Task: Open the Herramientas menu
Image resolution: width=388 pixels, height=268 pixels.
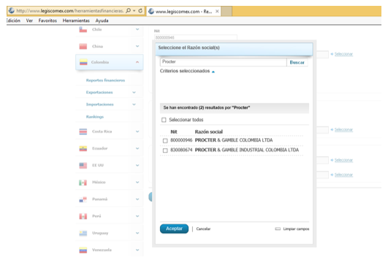Action: click(76, 20)
